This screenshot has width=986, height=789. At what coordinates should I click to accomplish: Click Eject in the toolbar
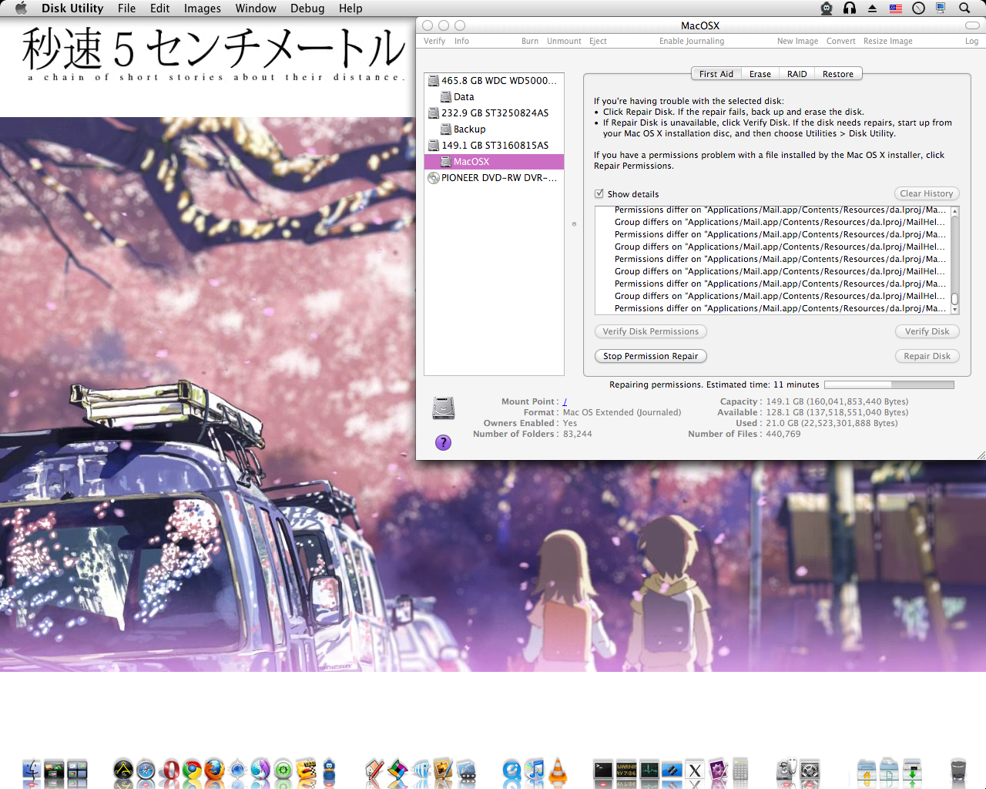tap(598, 41)
